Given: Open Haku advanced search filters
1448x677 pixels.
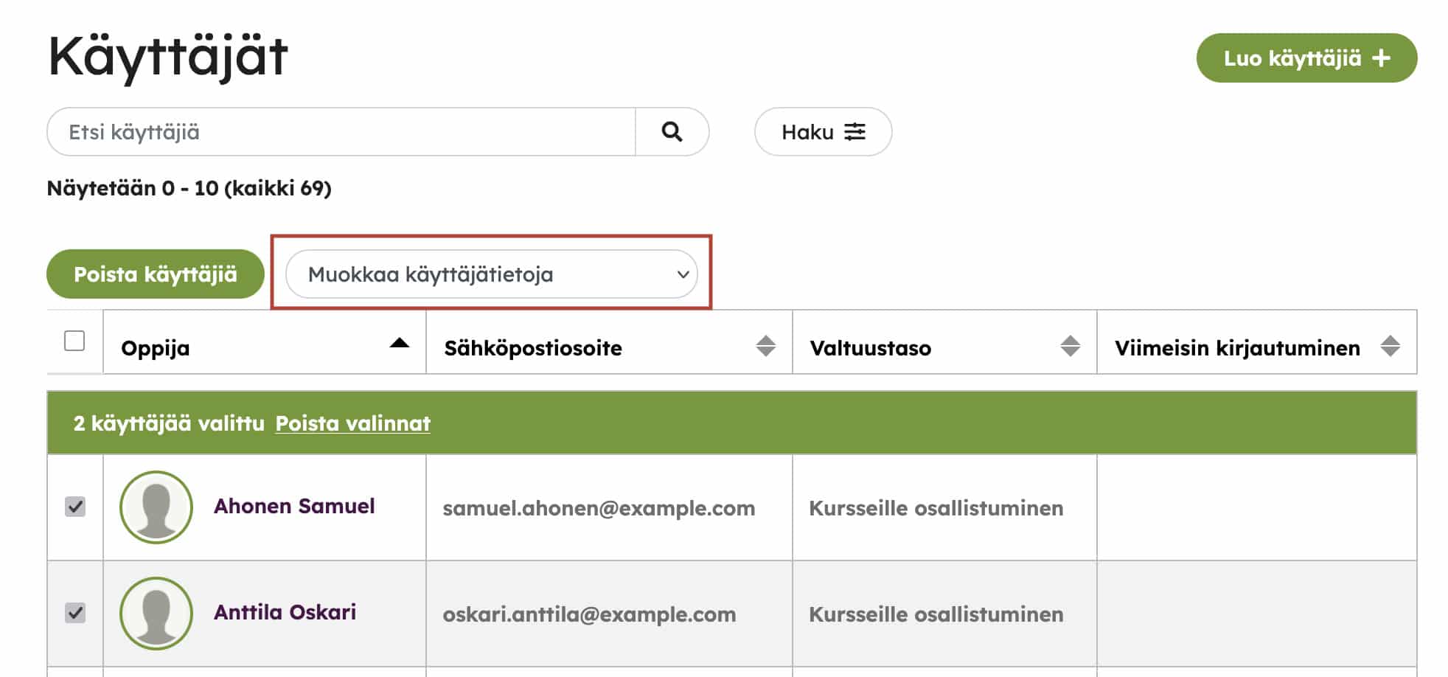Looking at the screenshot, I should click(823, 132).
